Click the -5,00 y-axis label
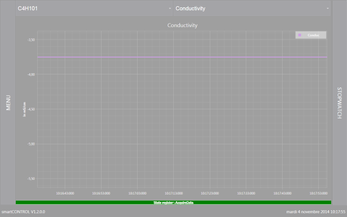The width and height of the screenshot is (347, 217). click(31, 144)
